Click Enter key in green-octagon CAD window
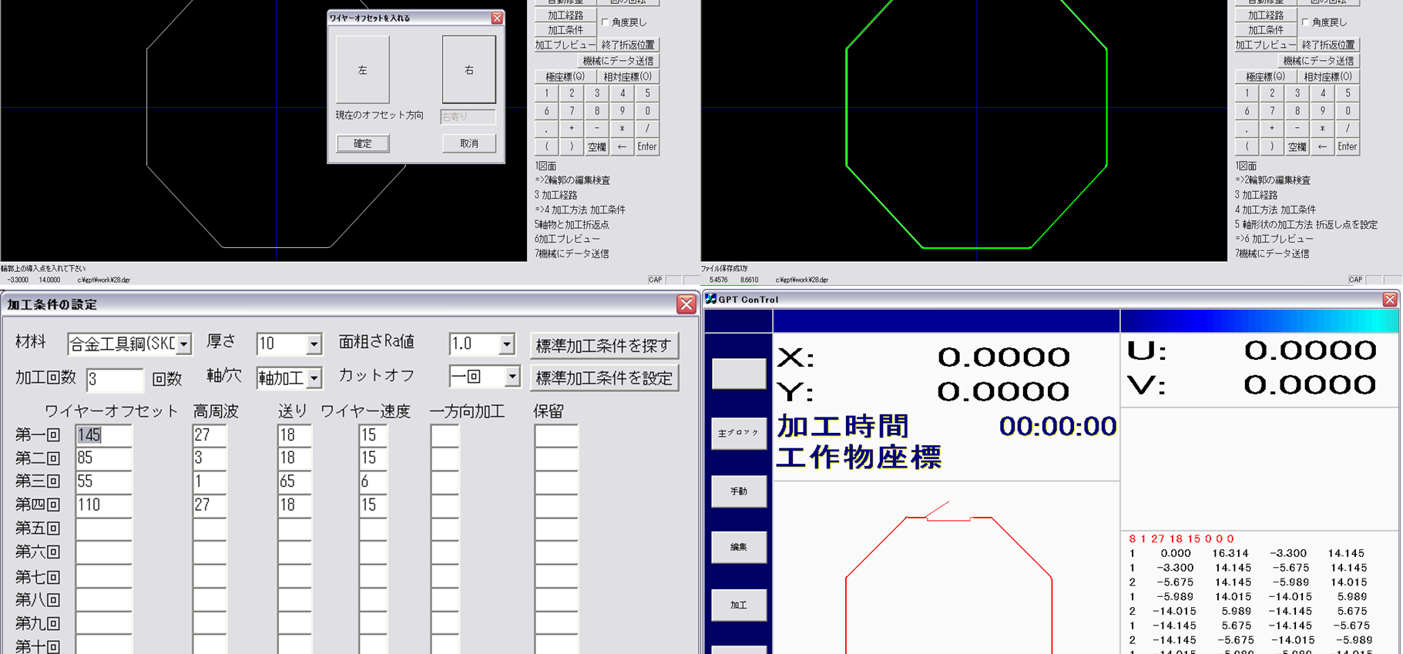 click(1348, 146)
